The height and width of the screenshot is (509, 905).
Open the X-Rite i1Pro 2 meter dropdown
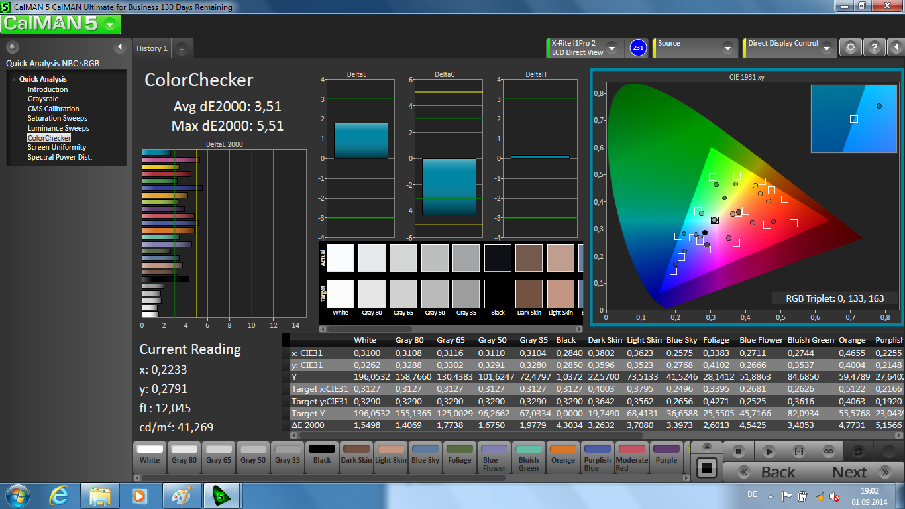[x=612, y=48]
